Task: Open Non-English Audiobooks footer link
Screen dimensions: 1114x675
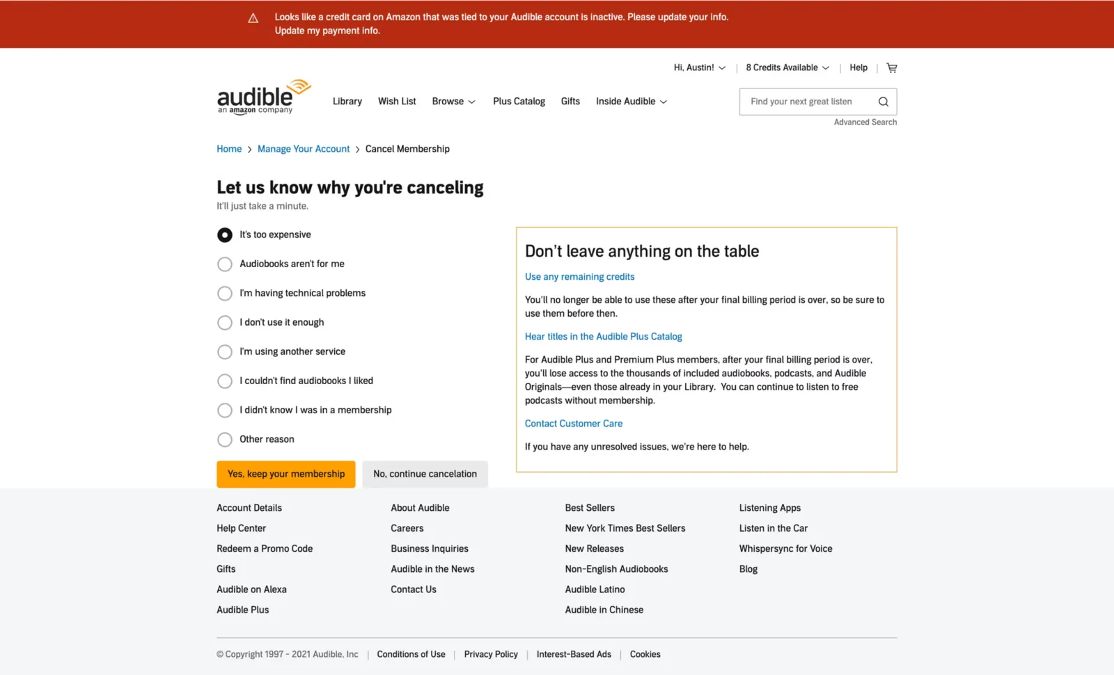Action: (616, 569)
